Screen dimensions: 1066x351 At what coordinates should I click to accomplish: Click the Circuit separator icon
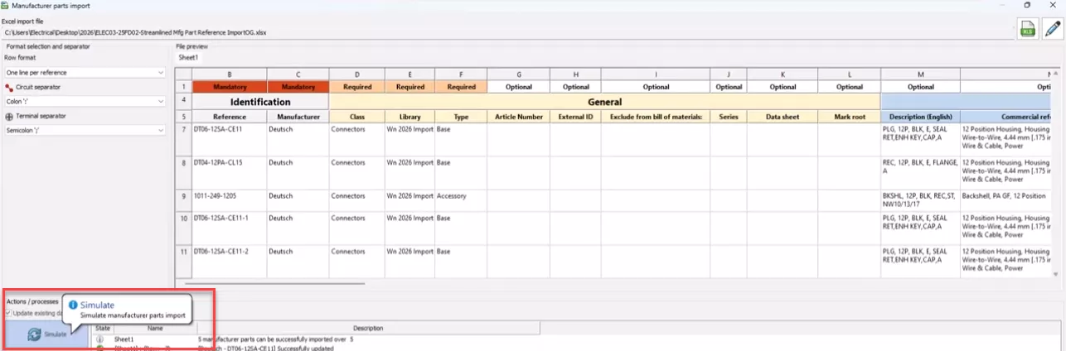click(8, 87)
